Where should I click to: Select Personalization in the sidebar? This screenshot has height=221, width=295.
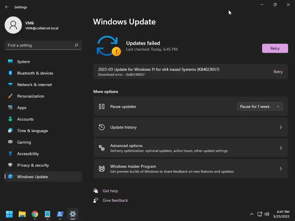tap(43, 96)
